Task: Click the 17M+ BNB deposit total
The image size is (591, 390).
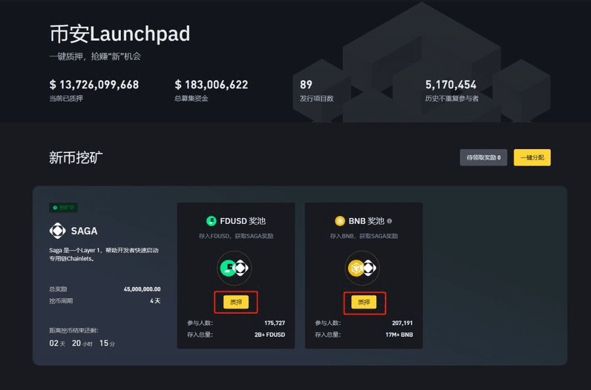Action: click(399, 335)
